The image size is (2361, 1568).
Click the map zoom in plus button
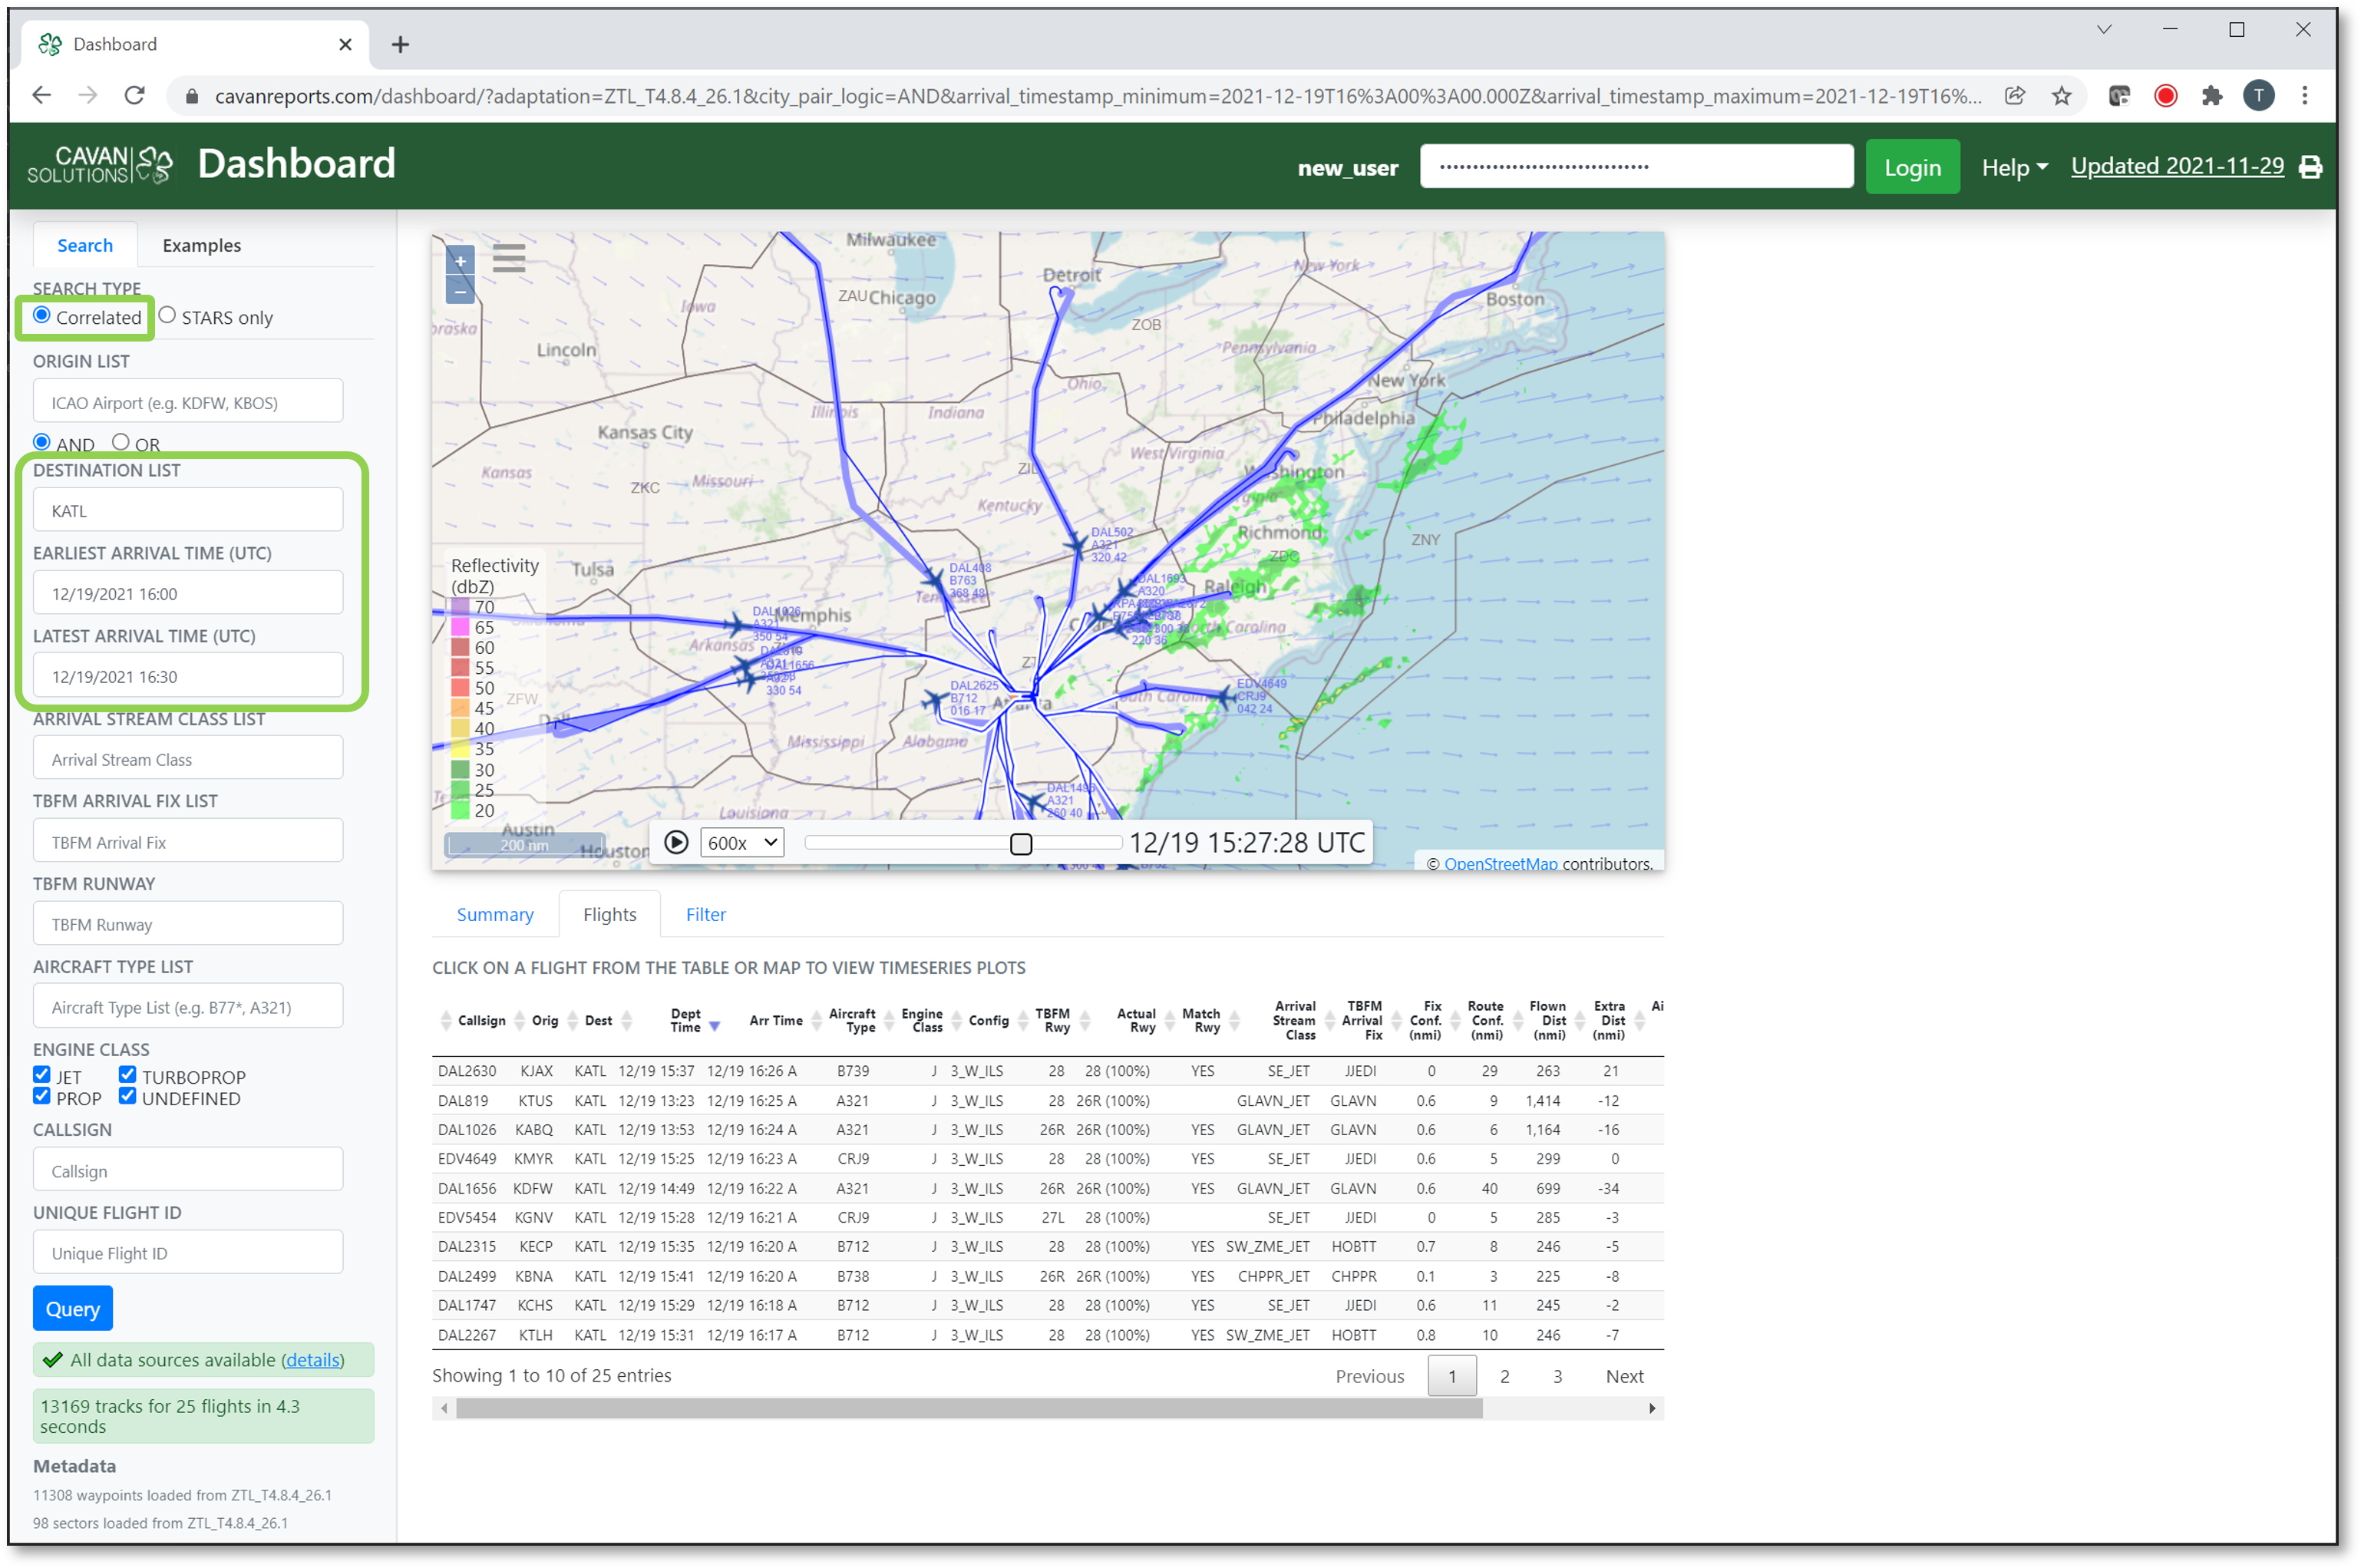[460, 262]
